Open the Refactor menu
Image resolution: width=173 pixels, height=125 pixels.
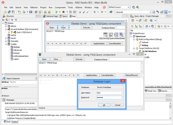tap(34, 7)
